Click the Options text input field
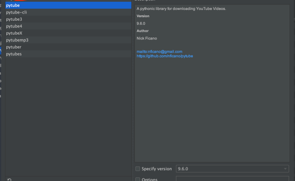 [x=232, y=179]
